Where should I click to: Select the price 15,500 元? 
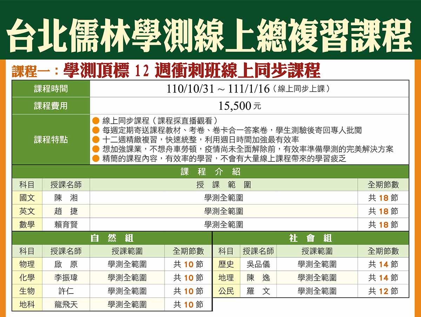click(240, 106)
